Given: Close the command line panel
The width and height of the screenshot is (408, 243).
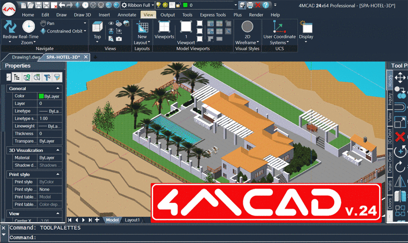Looking at the screenshot, I should pos(3,228).
